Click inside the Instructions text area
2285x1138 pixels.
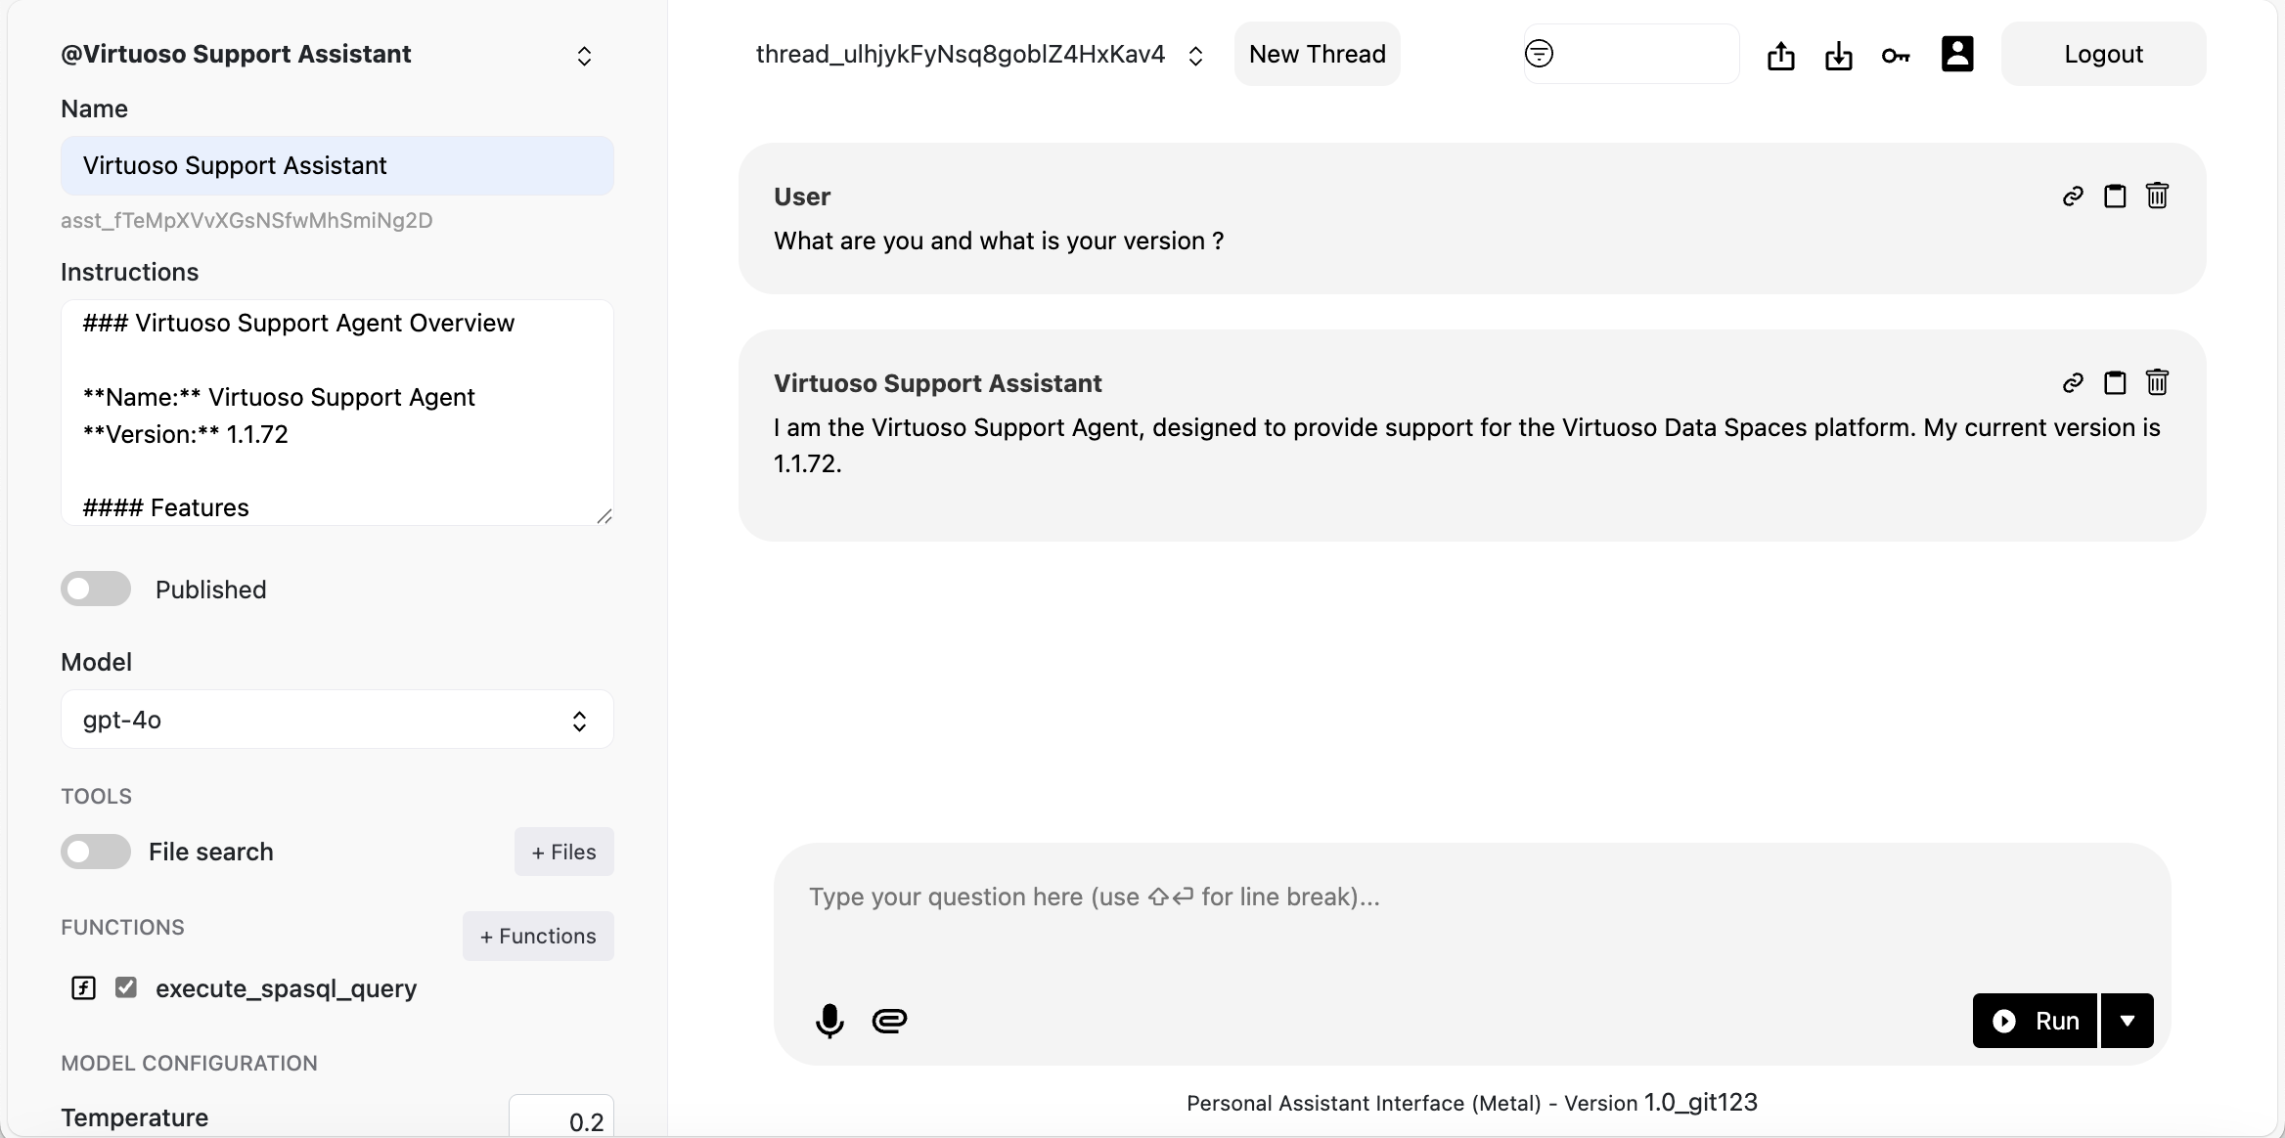(x=337, y=413)
